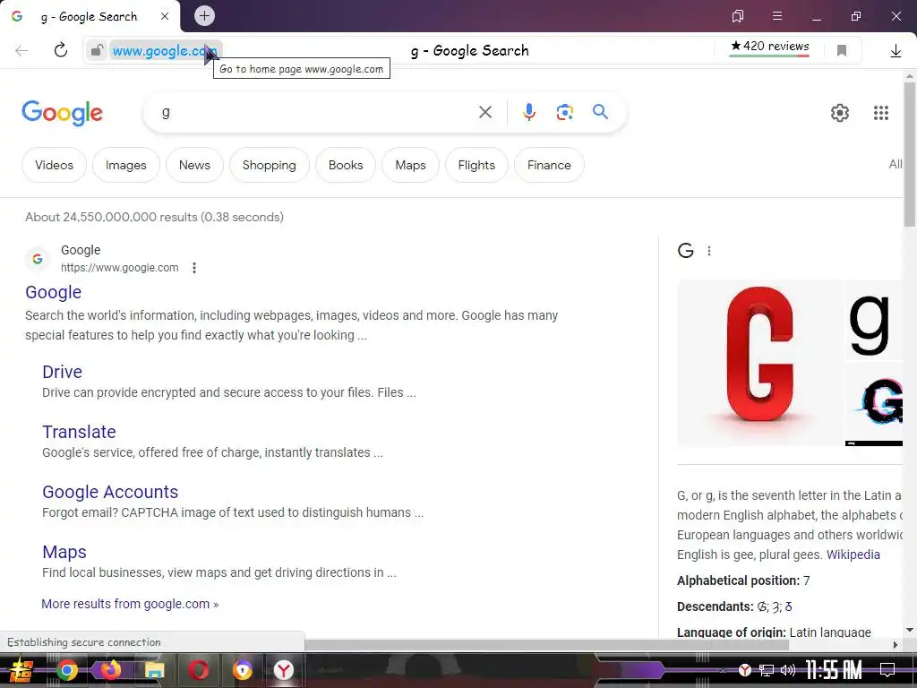Image resolution: width=917 pixels, height=688 pixels.
Task: Filter results by Books
Action: (x=346, y=165)
